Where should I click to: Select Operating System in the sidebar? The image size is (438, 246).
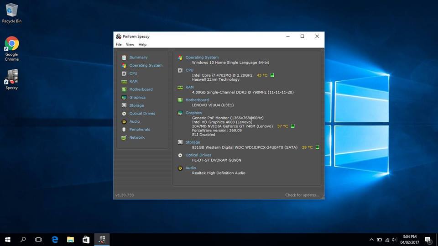click(x=146, y=65)
